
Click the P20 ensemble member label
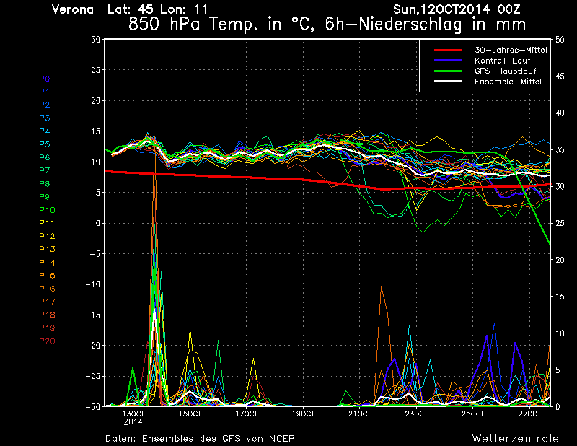[46, 341]
